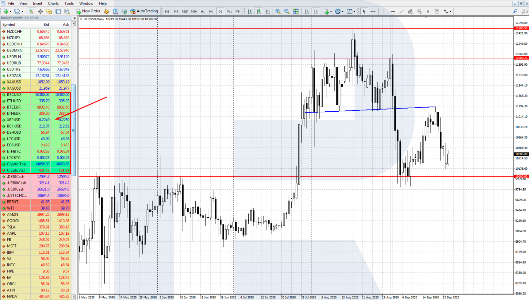
Task: Click the Market Watch scrollbar thumb
Action: 73,130
